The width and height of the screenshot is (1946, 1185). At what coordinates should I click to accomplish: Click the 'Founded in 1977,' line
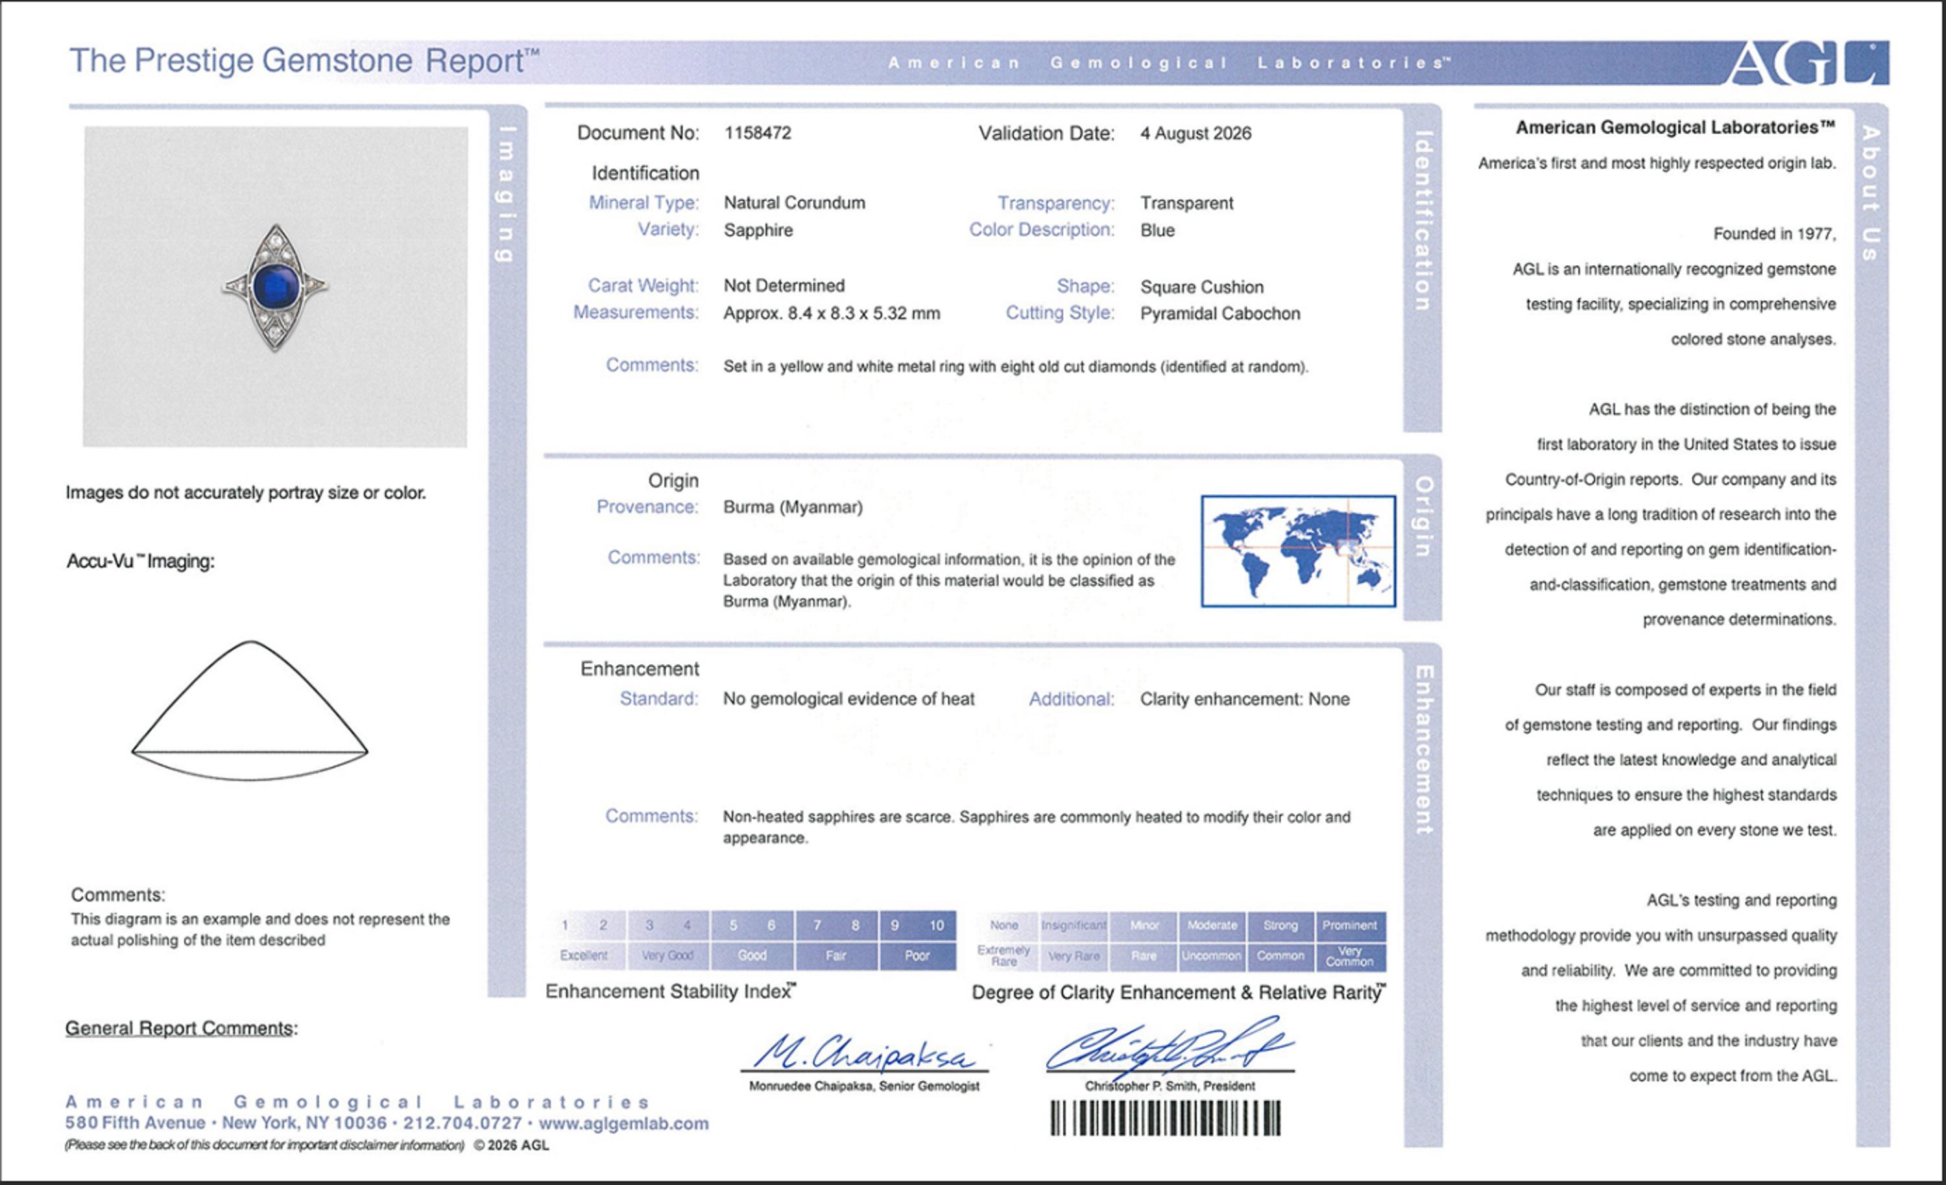point(1775,233)
